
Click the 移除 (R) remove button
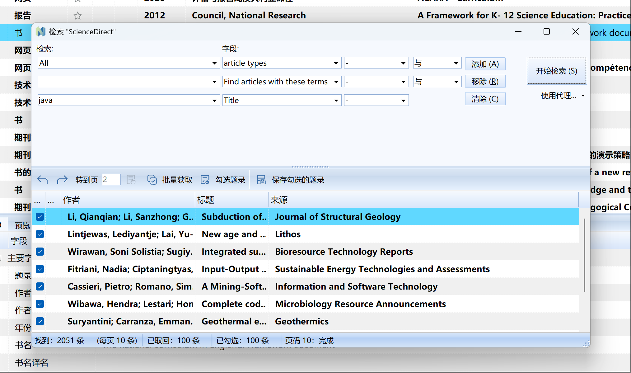click(485, 81)
